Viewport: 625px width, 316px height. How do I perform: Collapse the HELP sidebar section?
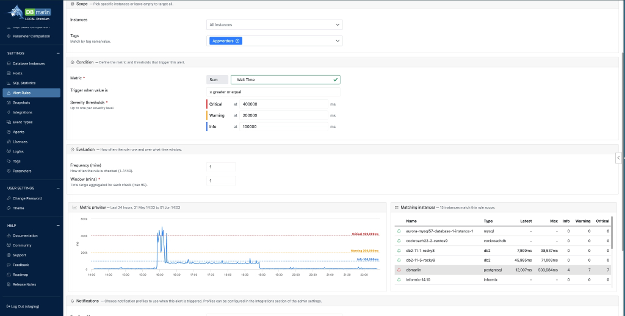pyautogui.click(x=58, y=226)
